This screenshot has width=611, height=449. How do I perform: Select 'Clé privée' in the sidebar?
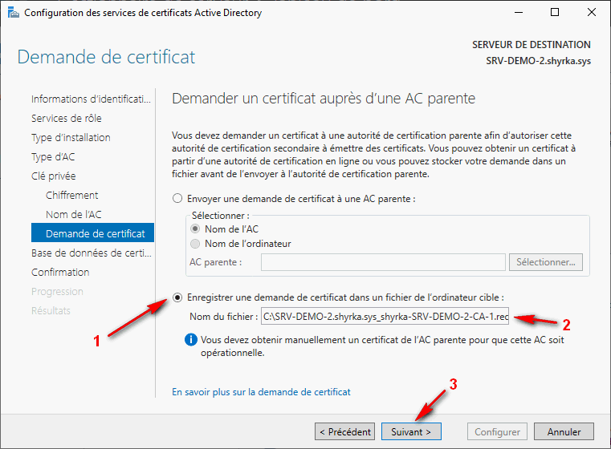point(54,176)
